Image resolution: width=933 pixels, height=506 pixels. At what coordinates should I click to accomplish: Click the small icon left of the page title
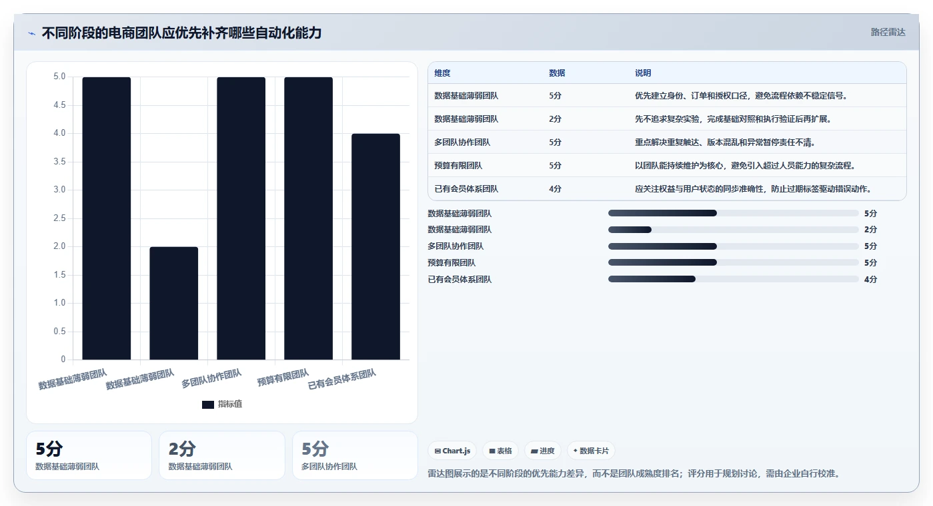pyautogui.click(x=31, y=33)
